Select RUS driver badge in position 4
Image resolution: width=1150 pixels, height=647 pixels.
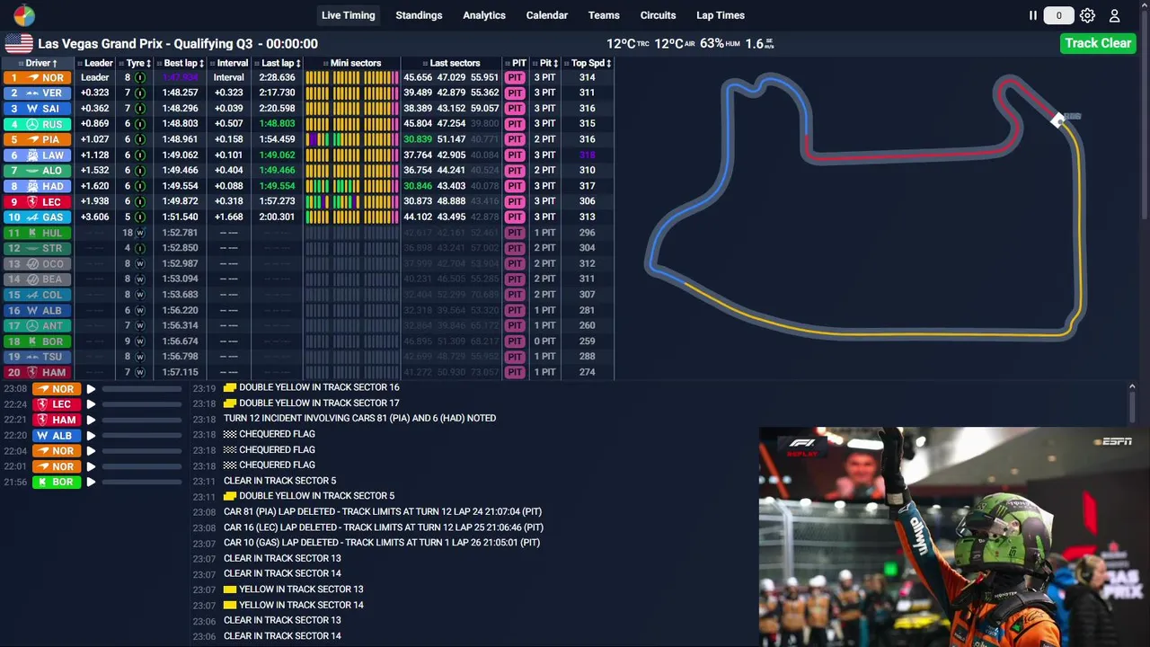(x=37, y=124)
